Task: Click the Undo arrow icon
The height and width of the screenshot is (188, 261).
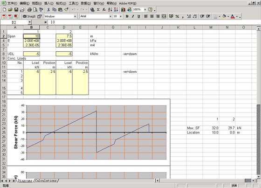Action: pos(73,10)
